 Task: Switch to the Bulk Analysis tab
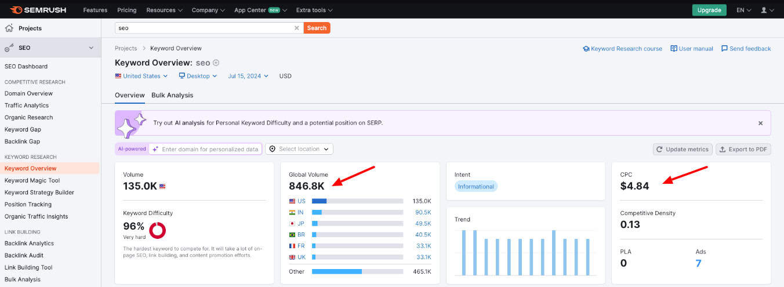(172, 95)
